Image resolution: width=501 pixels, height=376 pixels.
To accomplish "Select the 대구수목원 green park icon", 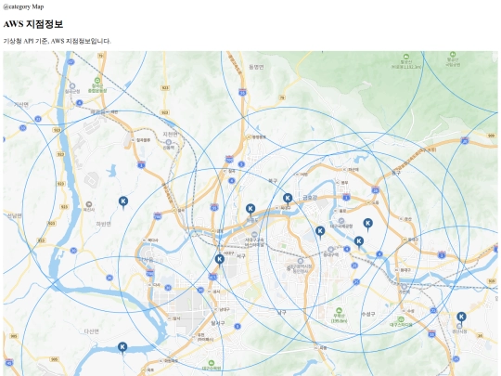I will coord(211,363).
